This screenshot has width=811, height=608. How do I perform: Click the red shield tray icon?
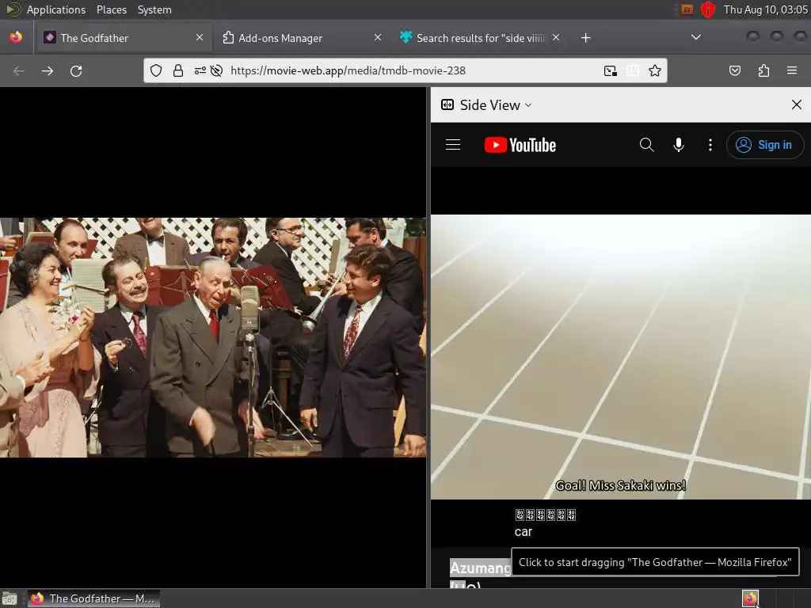tap(708, 9)
